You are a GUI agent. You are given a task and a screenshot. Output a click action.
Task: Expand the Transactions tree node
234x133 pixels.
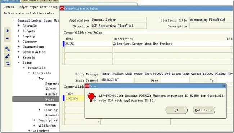(x=19, y=47)
